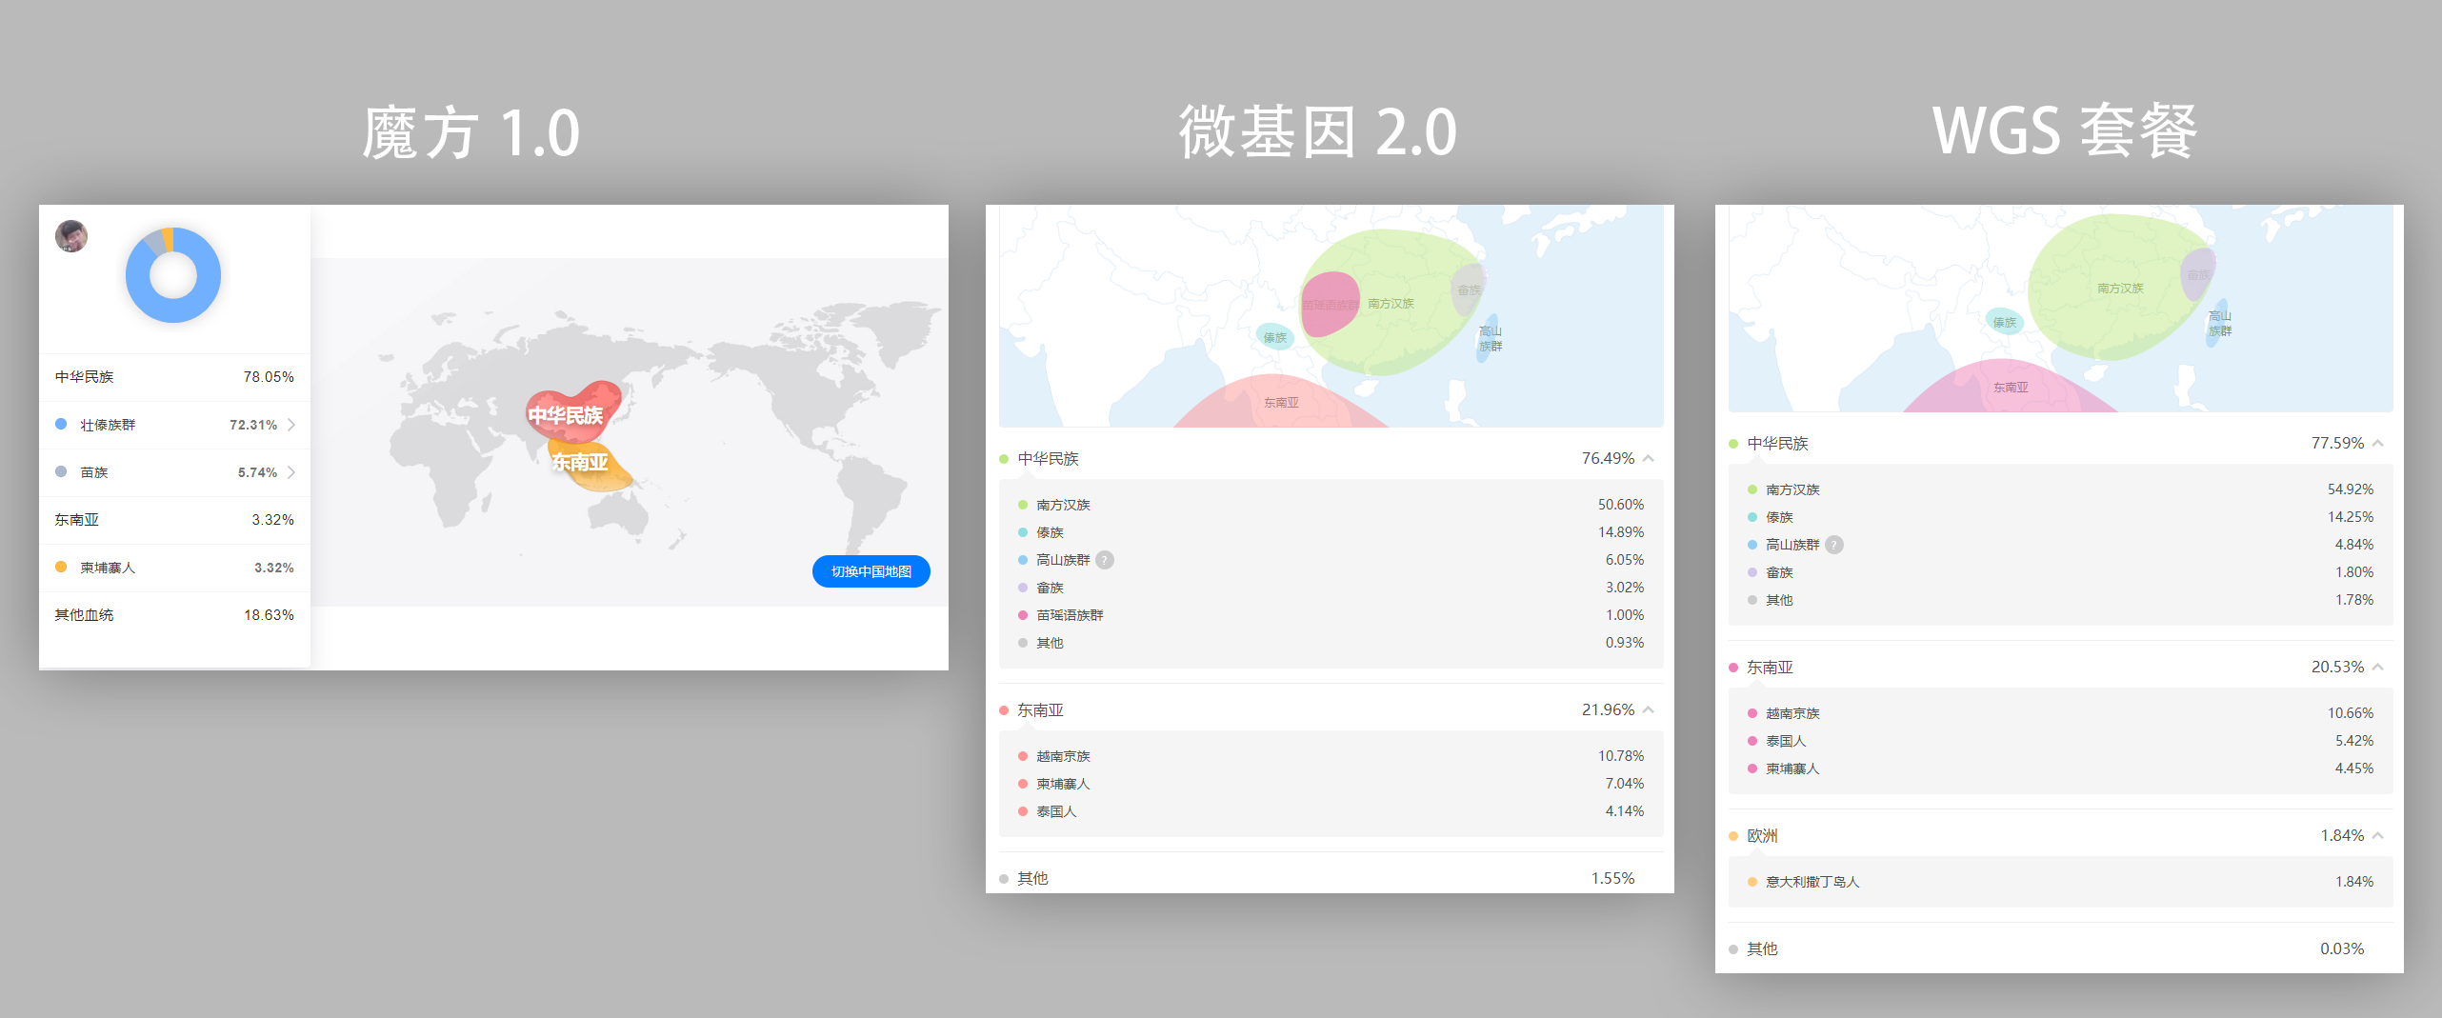Click the 柬埔寨人 4.45% row

[x=2060, y=768]
